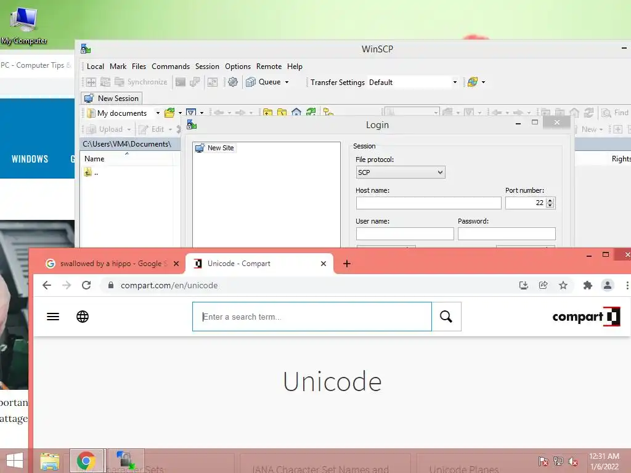
Task: Click the globe session refresh icon in WinSCP
Action: [473, 82]
